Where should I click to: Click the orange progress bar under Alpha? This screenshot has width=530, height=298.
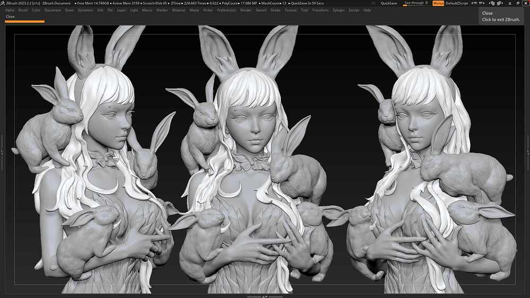click(x=25, y=21)
